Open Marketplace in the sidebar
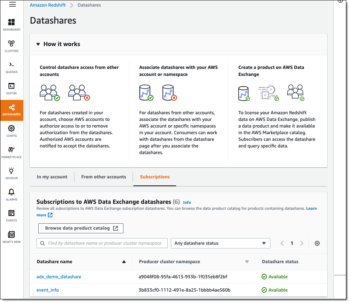 click(x=12, y=153)
